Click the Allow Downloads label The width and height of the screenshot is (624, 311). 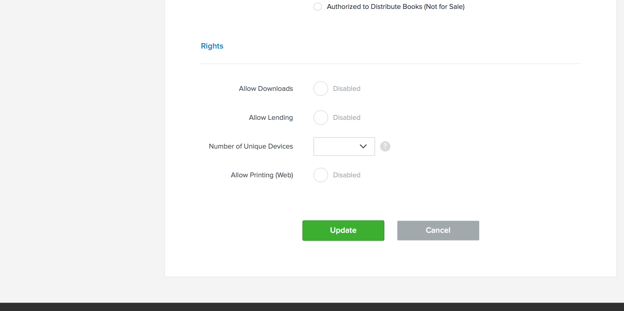pyautogui.click(x=266, y=89)
